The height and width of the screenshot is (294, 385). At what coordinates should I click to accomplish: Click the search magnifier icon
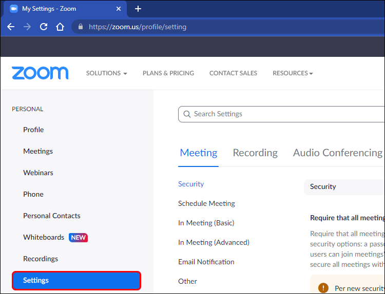click(187, 114)
